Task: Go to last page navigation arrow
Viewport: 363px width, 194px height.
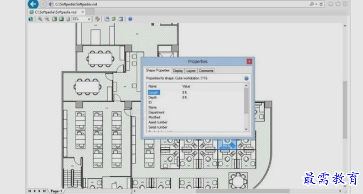Action: pyautogui.click(x=44, y=191)
